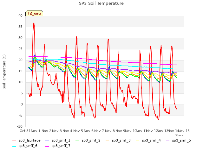Click the cyan sp3_smT_6 legend swatch

coord(14,146)
